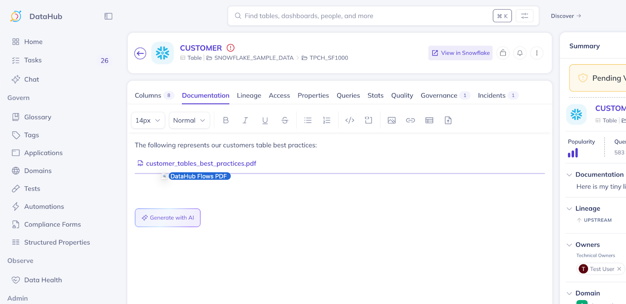The width and height of the screenshot is (626, 304).
Task: Insert an image in the editor
Action: [x=392, y=120]
